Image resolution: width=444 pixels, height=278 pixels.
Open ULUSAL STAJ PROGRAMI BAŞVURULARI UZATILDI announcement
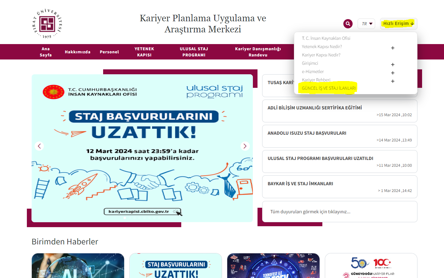[340, 161]
